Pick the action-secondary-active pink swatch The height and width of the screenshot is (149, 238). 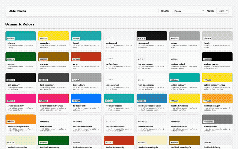(x=54, y=98)
